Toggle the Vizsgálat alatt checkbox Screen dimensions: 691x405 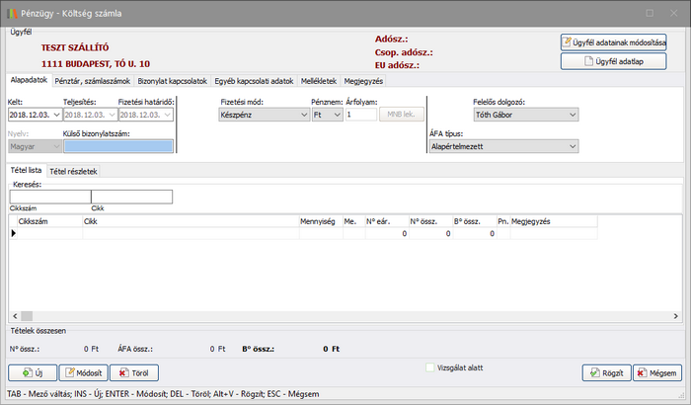pyautogui.click(x=428, y=367)
